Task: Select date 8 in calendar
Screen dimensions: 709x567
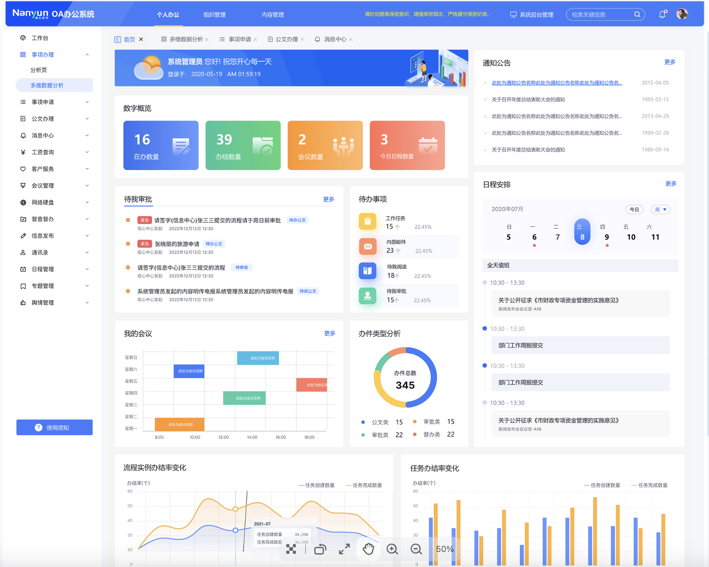Action: [582, 232]
